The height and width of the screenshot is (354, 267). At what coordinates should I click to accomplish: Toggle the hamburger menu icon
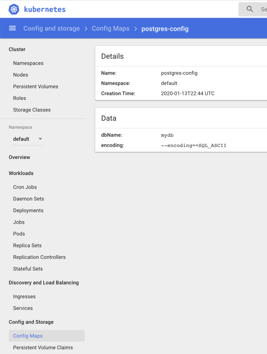point(12,28)
